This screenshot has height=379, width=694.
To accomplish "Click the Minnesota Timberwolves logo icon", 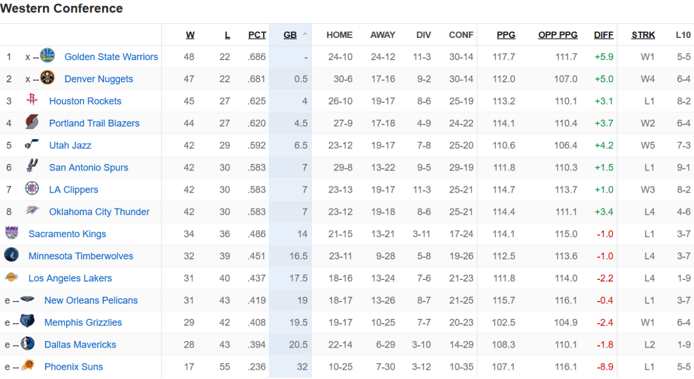I will [x=11, y=256].
